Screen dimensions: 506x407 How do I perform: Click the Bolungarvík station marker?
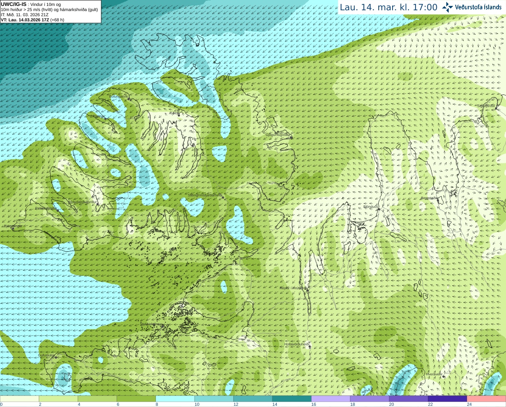click(x=129, y=99)
